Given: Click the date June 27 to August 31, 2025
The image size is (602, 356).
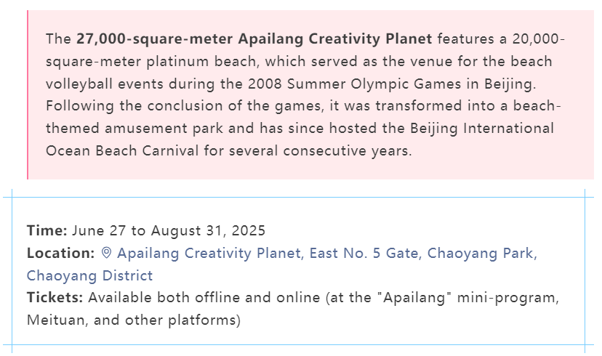Looking at the screenshot, I should click(169, 230).
